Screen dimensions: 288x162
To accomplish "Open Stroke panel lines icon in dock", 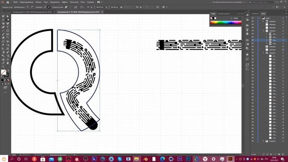I will pos(247,40).
